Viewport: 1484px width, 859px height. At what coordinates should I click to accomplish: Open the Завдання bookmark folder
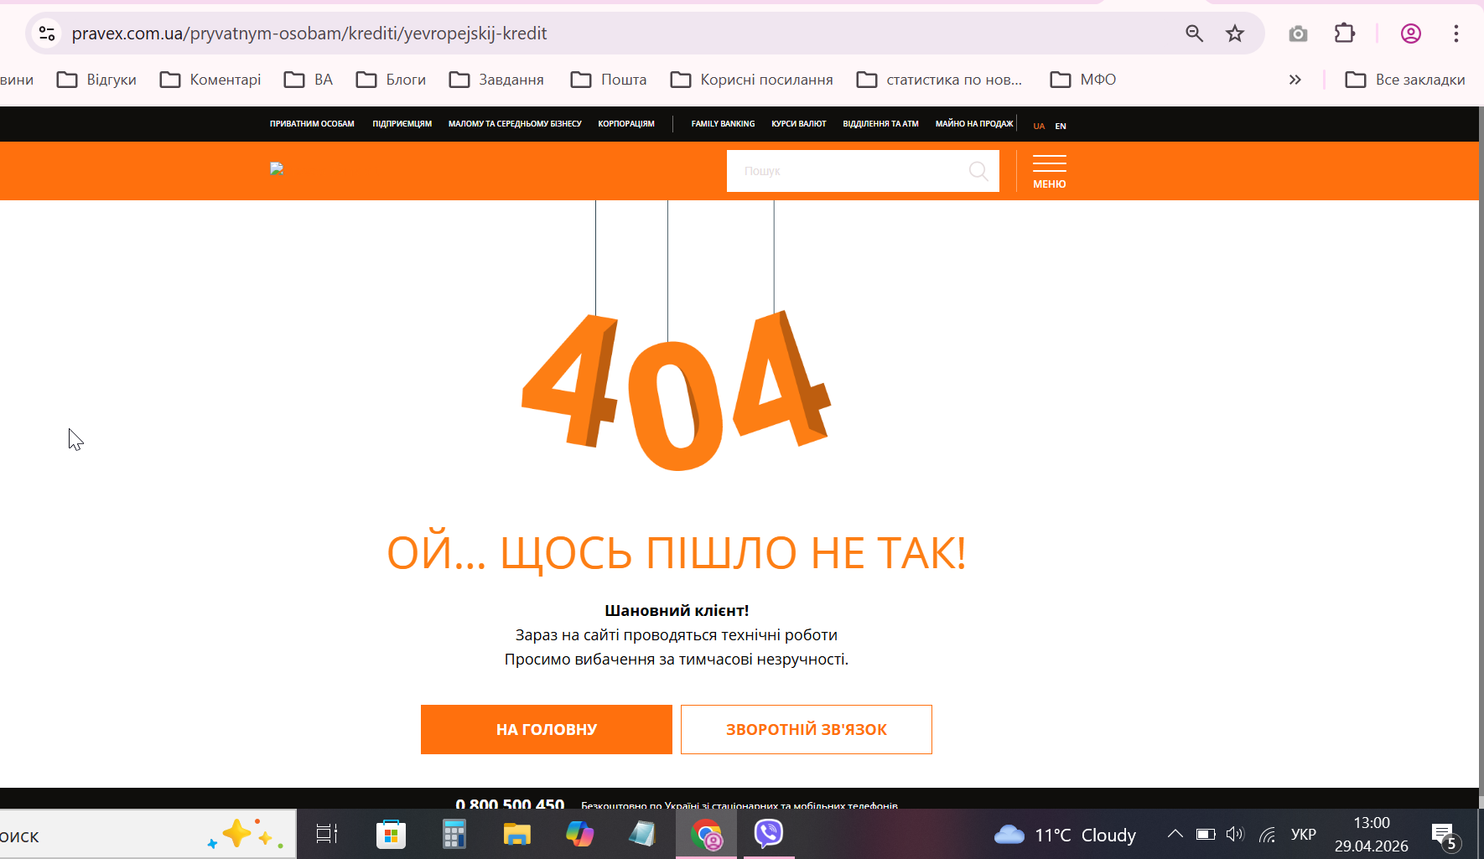[x=496, y=80]
